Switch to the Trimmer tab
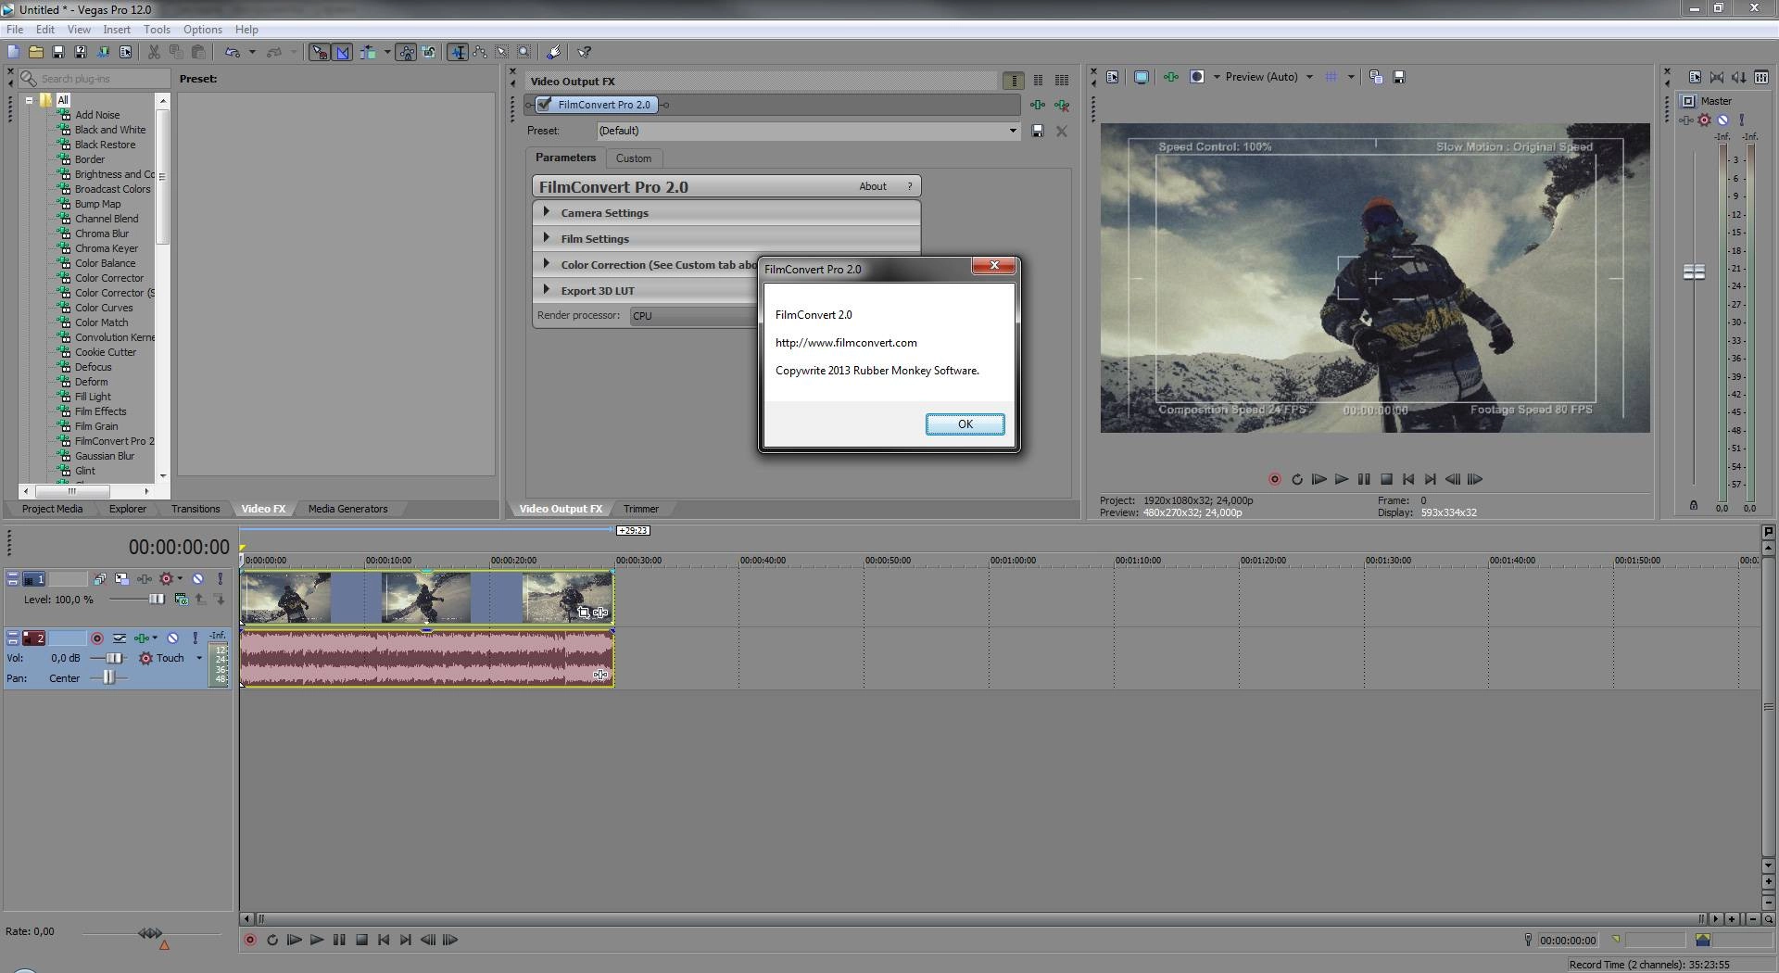The height and width of the screenshot is (973, 1779). (x=641, y=509)
